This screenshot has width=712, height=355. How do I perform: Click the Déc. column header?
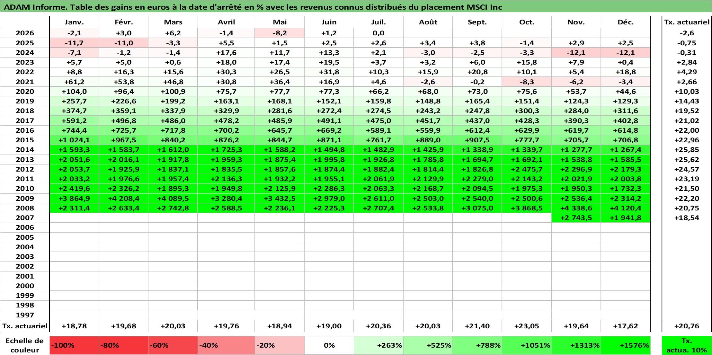pyautogui.click(x=626, y=22)
